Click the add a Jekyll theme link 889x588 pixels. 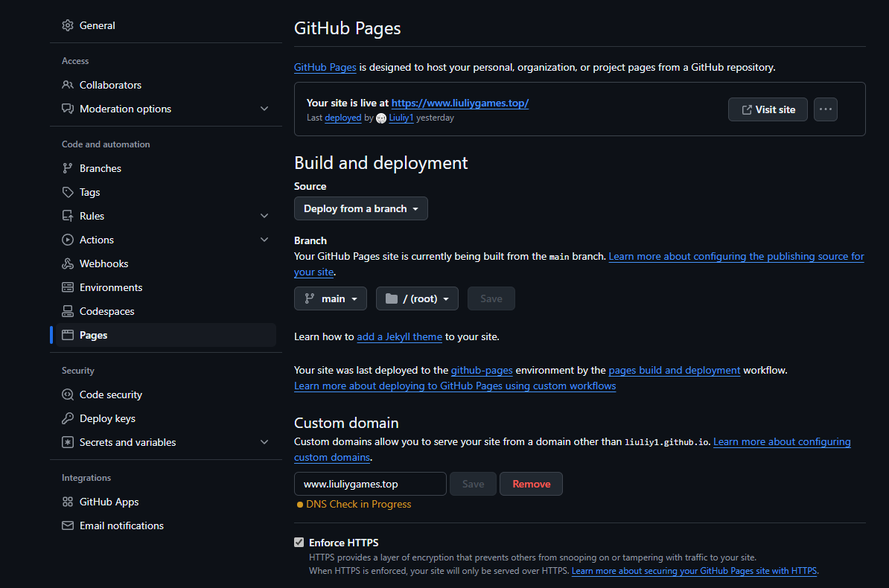399,337
